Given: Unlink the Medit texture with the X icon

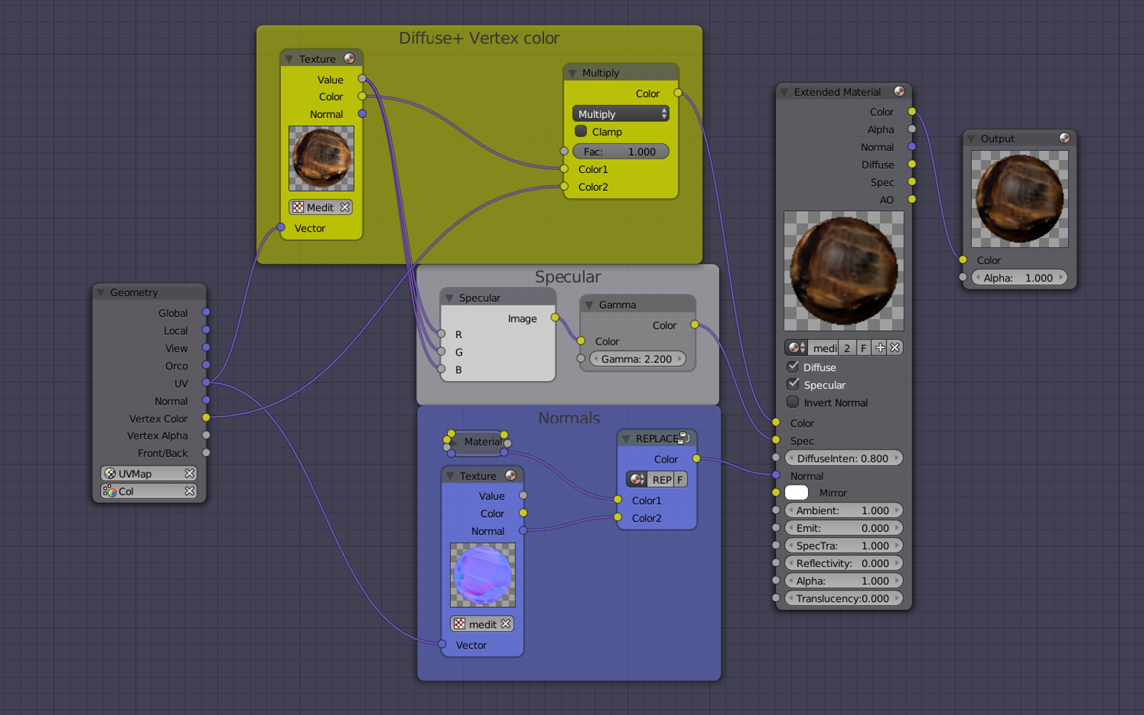Looking at the screenshot, I should pos(345,207).
